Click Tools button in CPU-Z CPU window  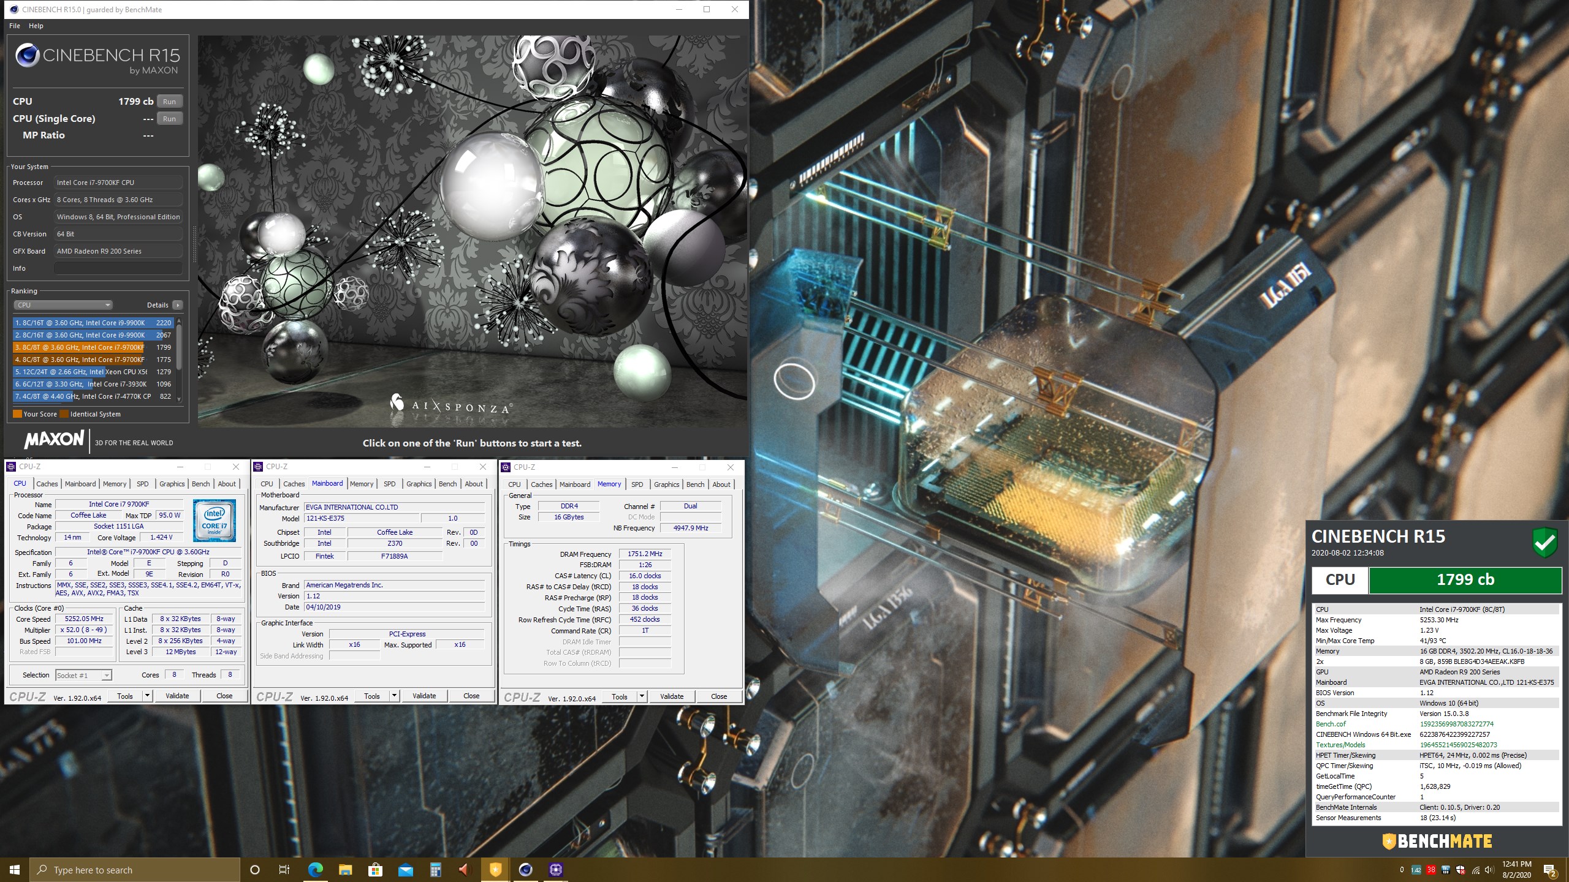tap(125, 696)
